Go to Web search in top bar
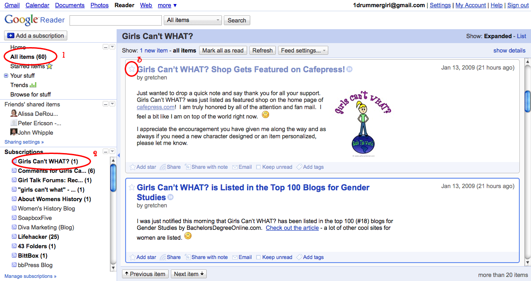 tap(146, 5)
